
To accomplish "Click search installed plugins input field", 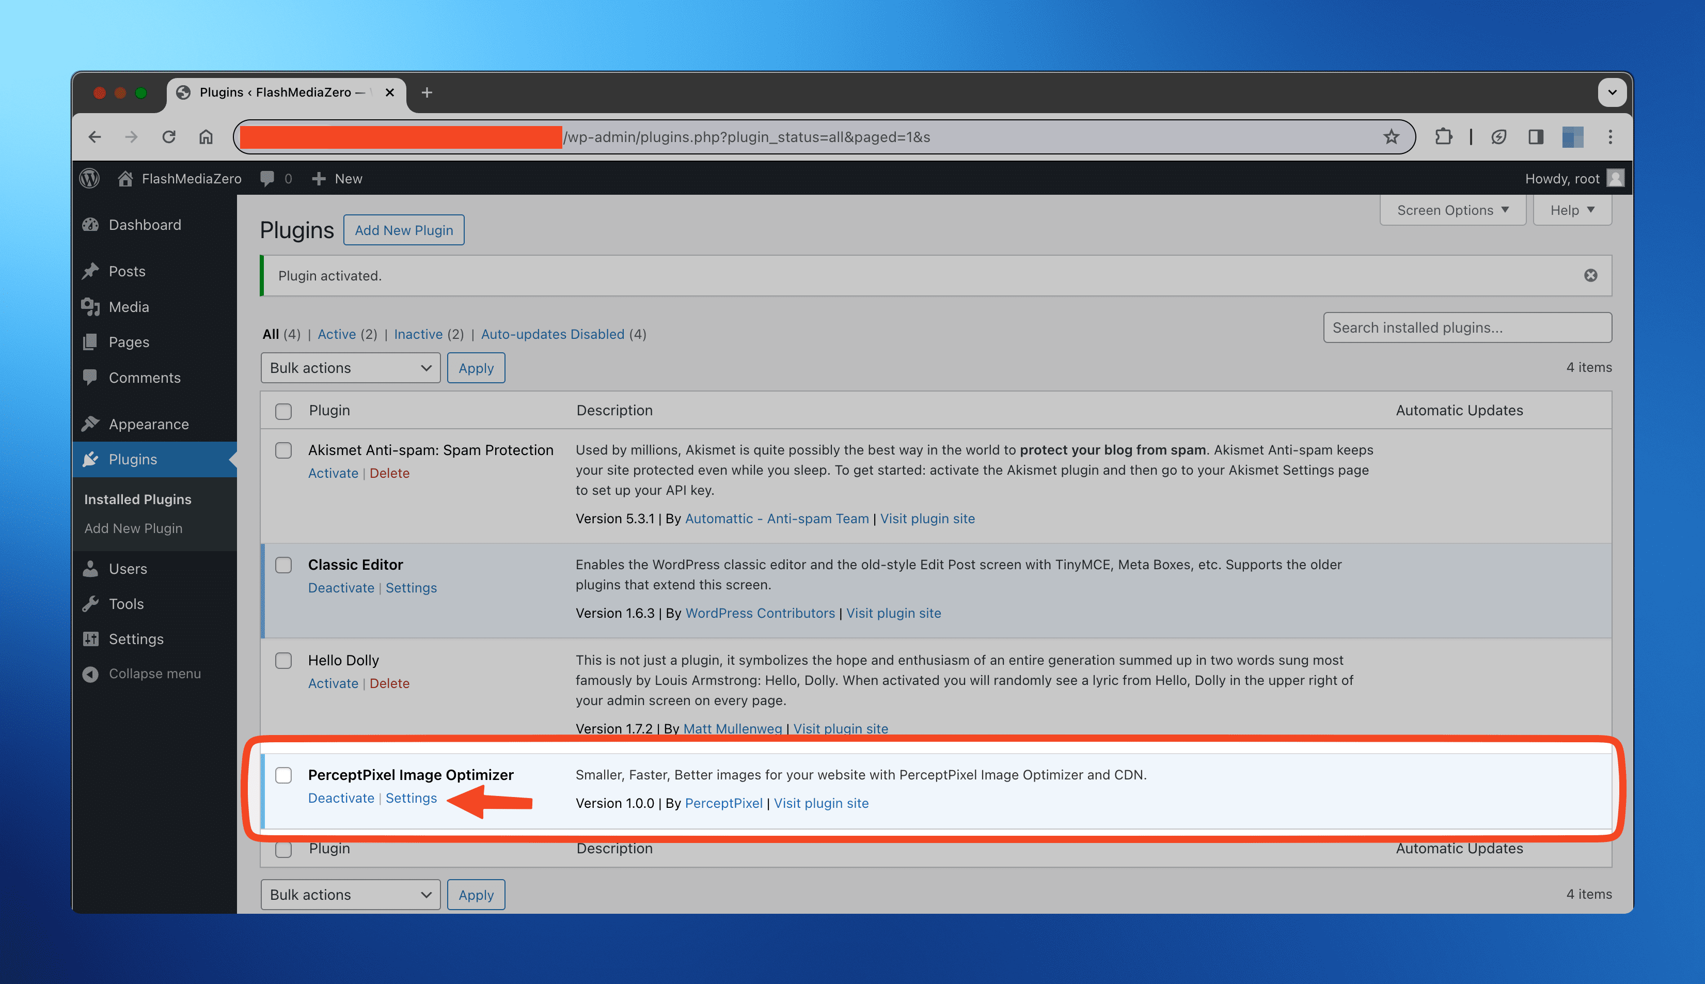I will tap(1467, 327).
